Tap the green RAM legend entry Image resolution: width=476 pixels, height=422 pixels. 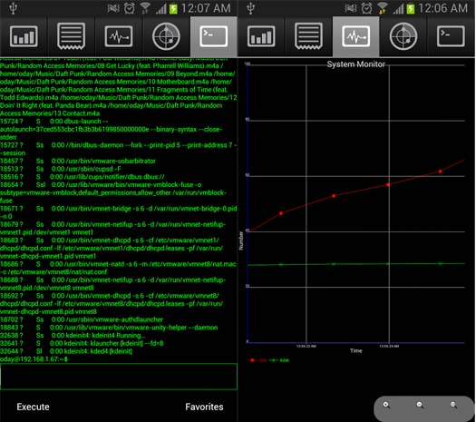click(x=279, y=360)
